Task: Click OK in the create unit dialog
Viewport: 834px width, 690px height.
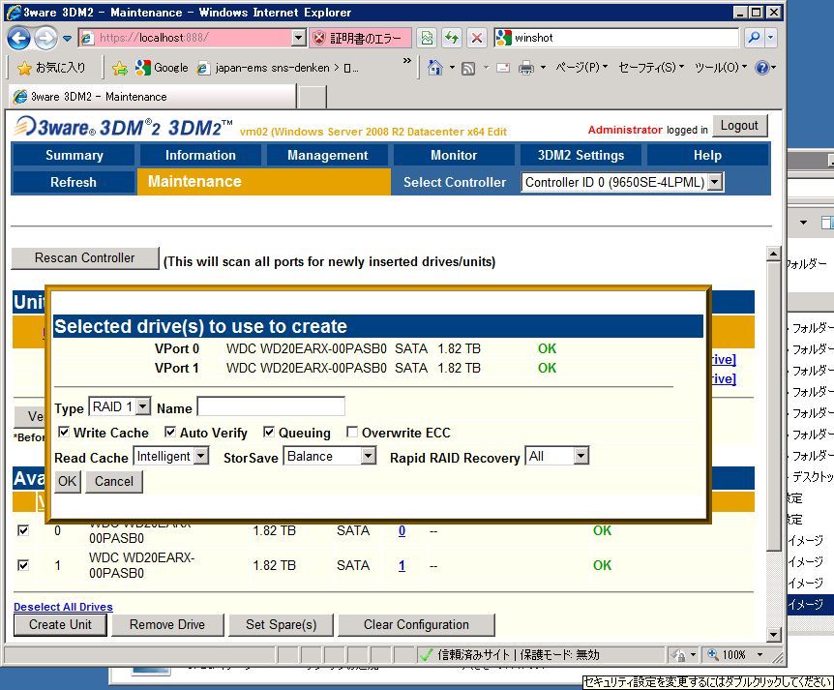Action: pos(67,482)
